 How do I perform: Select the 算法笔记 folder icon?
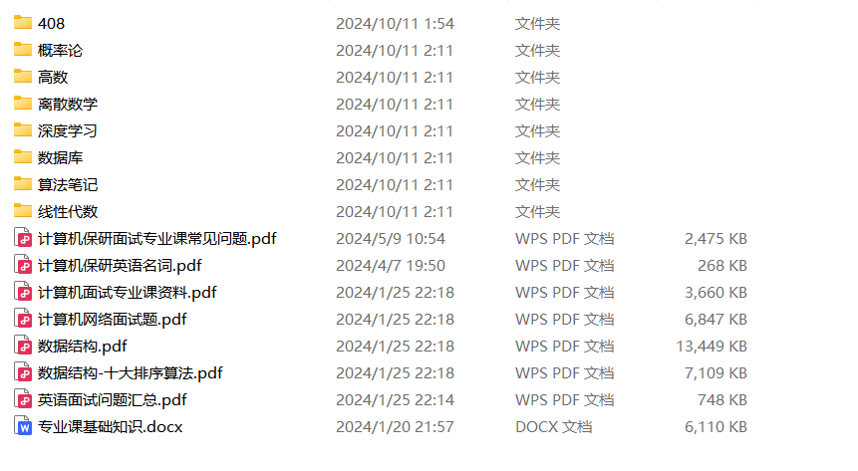pyautogui.click(x=23, y=184)
